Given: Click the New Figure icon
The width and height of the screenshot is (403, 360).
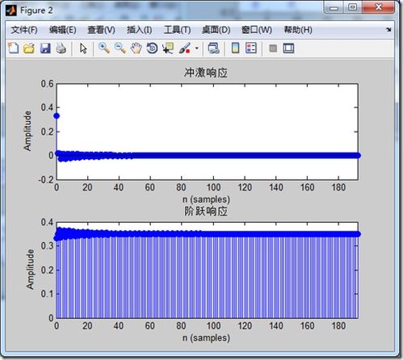Looking at the screenshot, I should coord(13,48).
